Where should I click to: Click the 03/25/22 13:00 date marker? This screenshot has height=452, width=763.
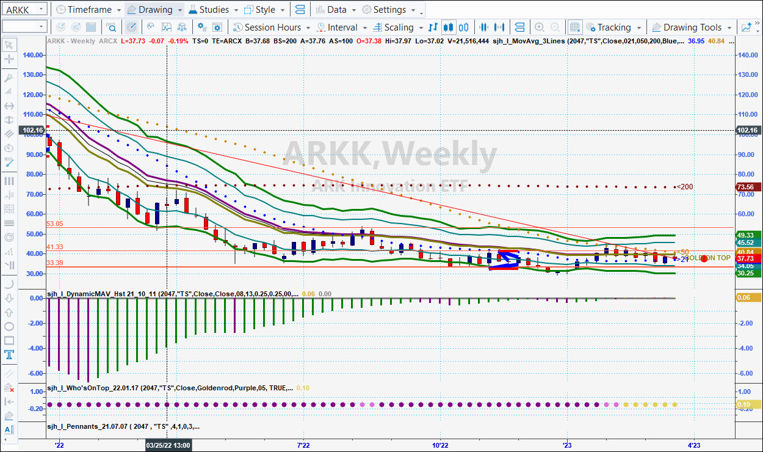[169, 445]
